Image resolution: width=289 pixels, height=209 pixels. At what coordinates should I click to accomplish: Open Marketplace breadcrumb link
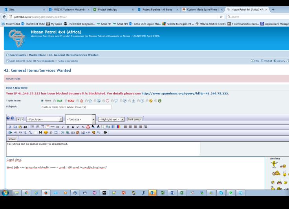(37, 55)
